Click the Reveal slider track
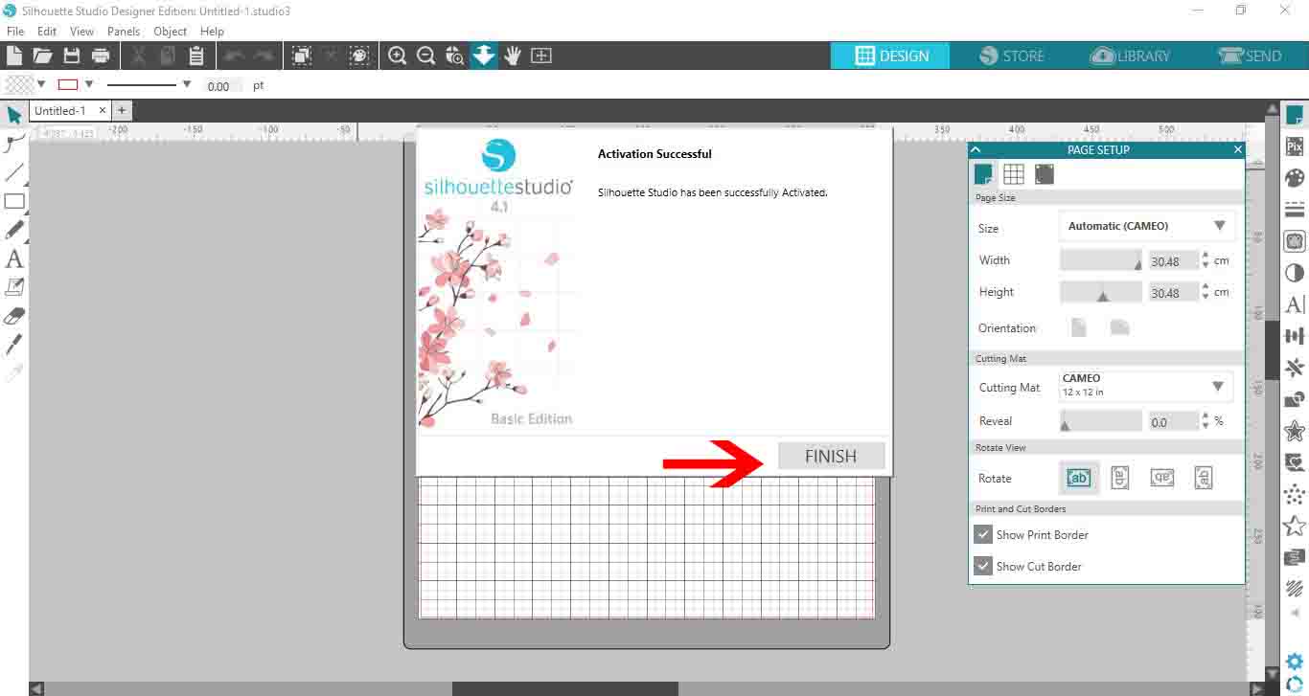This screenshot has width=1309, height=696. click(1101, 420)
